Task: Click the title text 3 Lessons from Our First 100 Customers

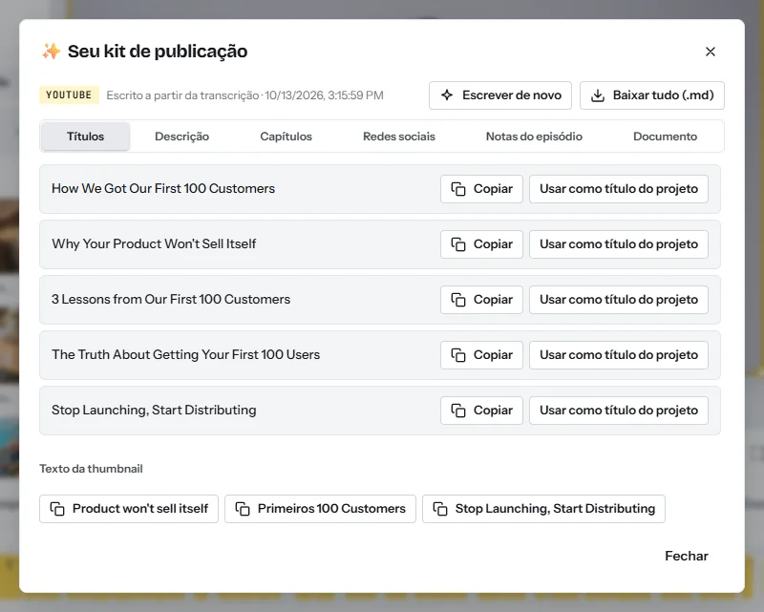Action: (171, 299)
